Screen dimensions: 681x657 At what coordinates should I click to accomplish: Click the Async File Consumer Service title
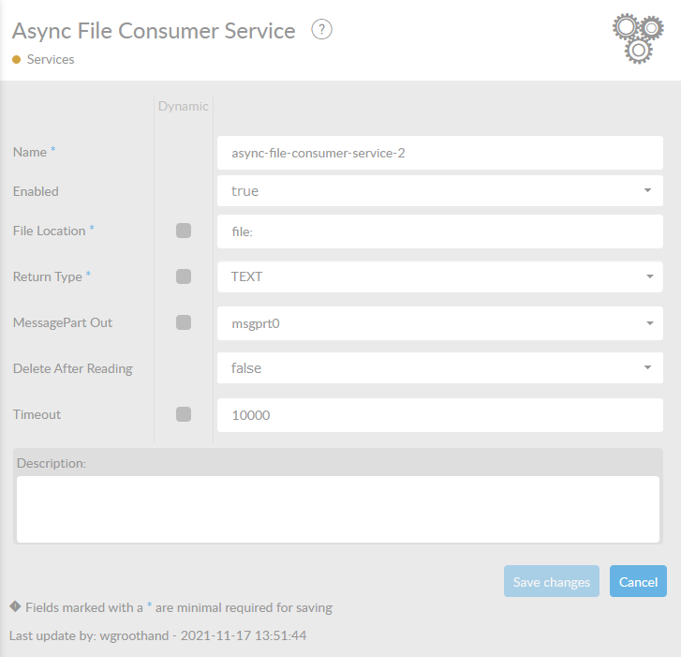[x=154, y=31]
